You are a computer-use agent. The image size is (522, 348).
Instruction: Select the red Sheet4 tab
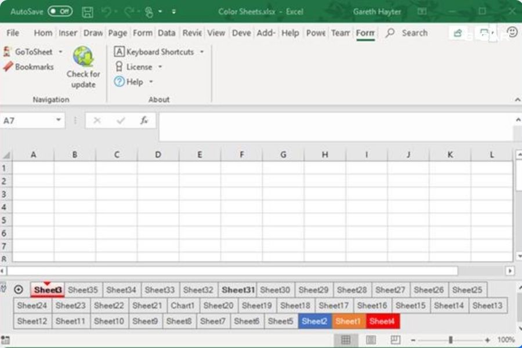coord(383,321)
